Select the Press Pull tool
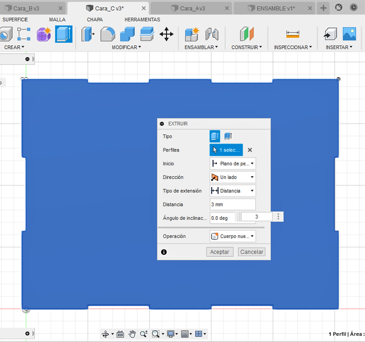Screen dimensions: 365x342 click(x=88, y=34)
